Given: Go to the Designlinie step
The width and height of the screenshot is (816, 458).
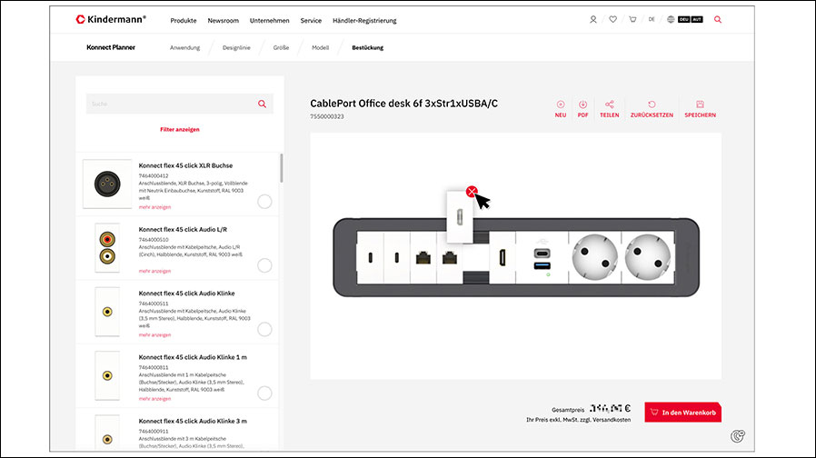Looking at the screenshot, I should (x=236, y=48).
